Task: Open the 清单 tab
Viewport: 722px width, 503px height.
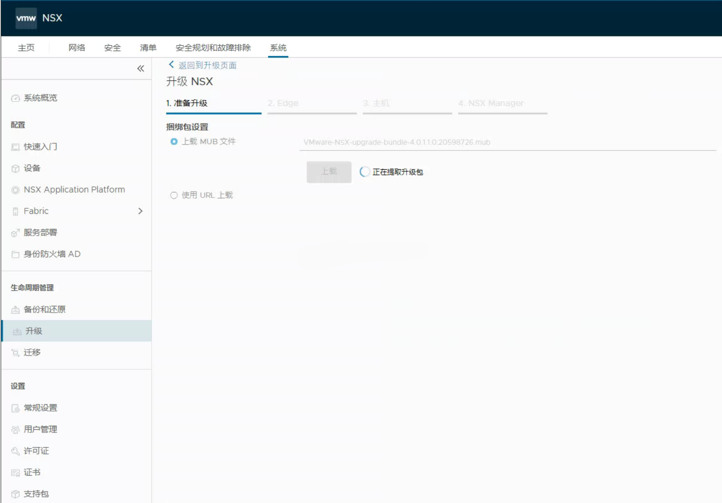Action: [x=148, y=48]
